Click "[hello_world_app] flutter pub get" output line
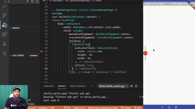This screenshot has height=109, width=195. point(67,94)
